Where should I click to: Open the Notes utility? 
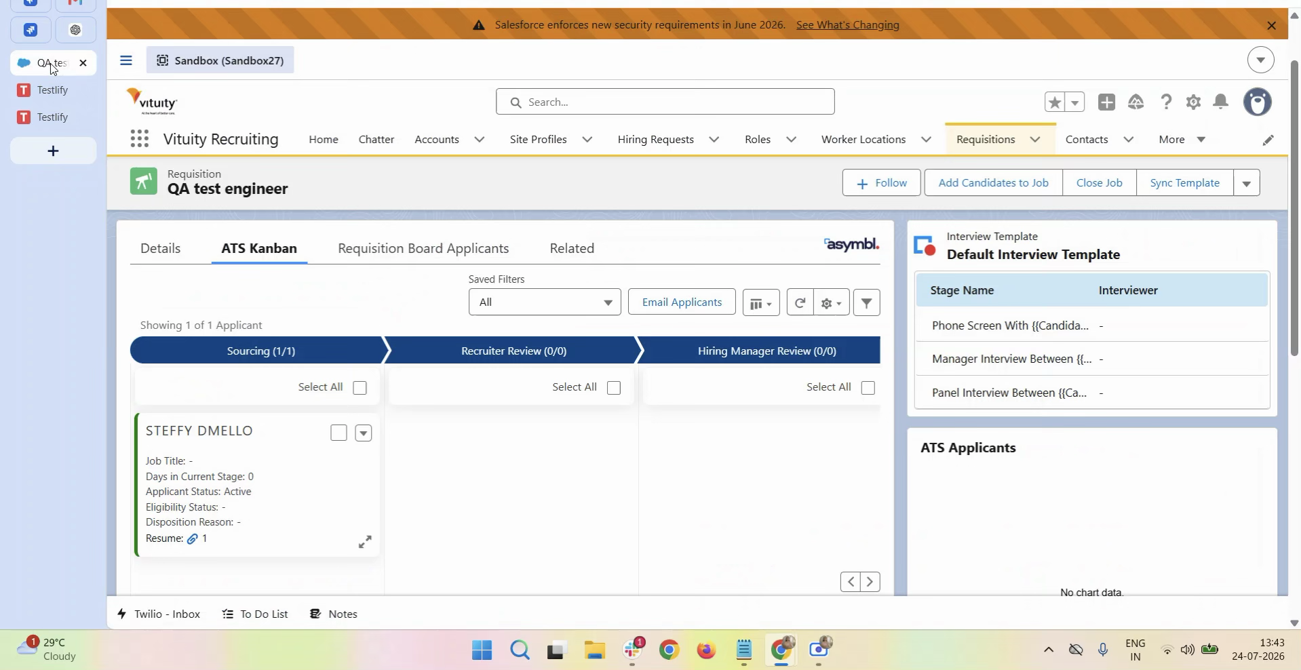click(334, 614)
